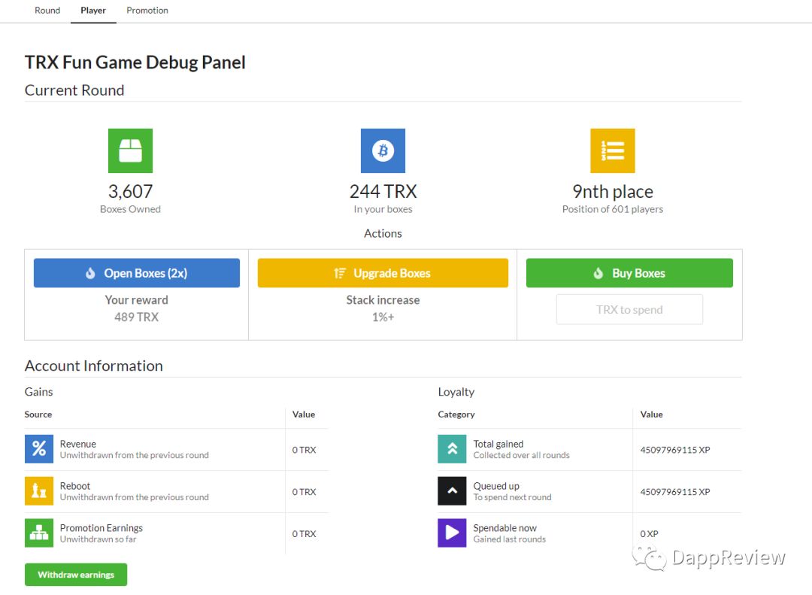Click the Account Information heading

(94, 366)
